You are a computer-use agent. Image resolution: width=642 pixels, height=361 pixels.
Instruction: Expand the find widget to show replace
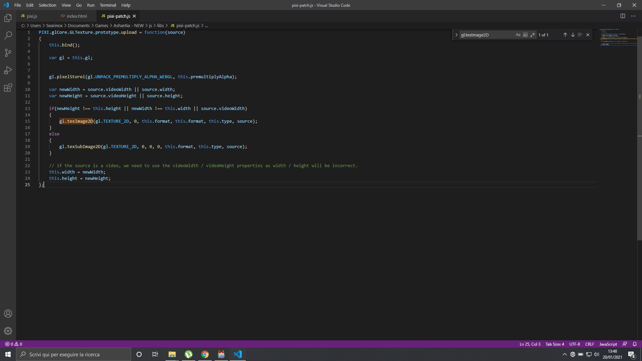(456, 35)
